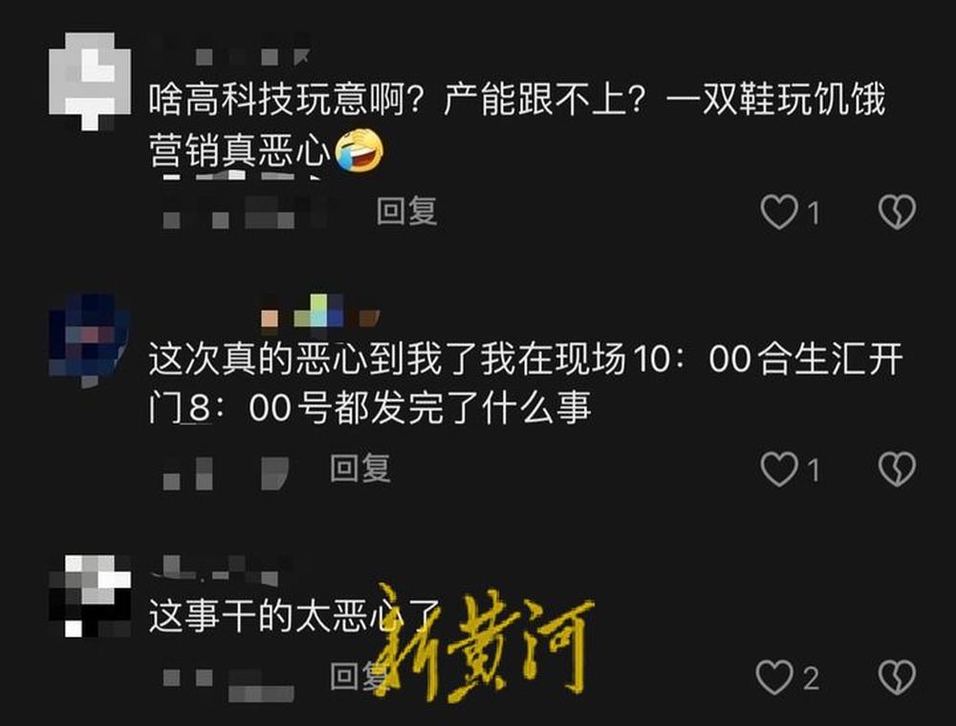The height and width of the screenshot is (726, 956).
Task: Like the comment about 饥饿营销
Action: [x=779, y=211]
